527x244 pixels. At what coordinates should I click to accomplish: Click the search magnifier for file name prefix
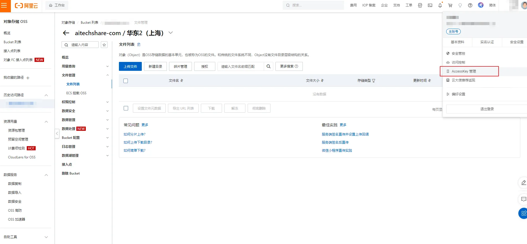pos(269,66)
